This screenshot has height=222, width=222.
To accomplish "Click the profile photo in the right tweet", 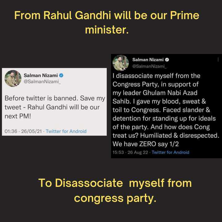I will [121, 63].
